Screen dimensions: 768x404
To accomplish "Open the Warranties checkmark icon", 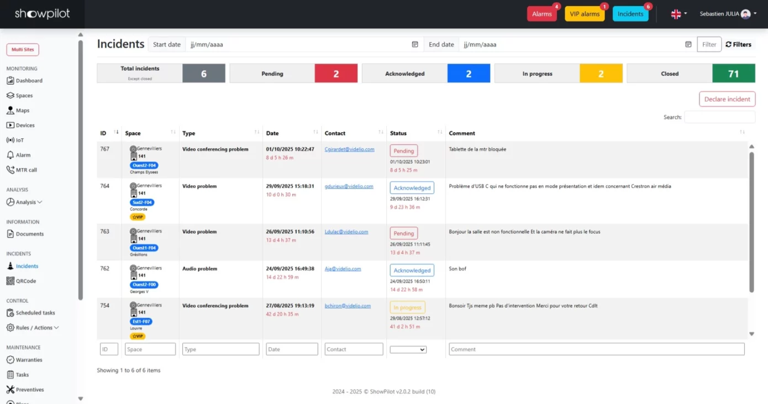I will click(10, 360).
